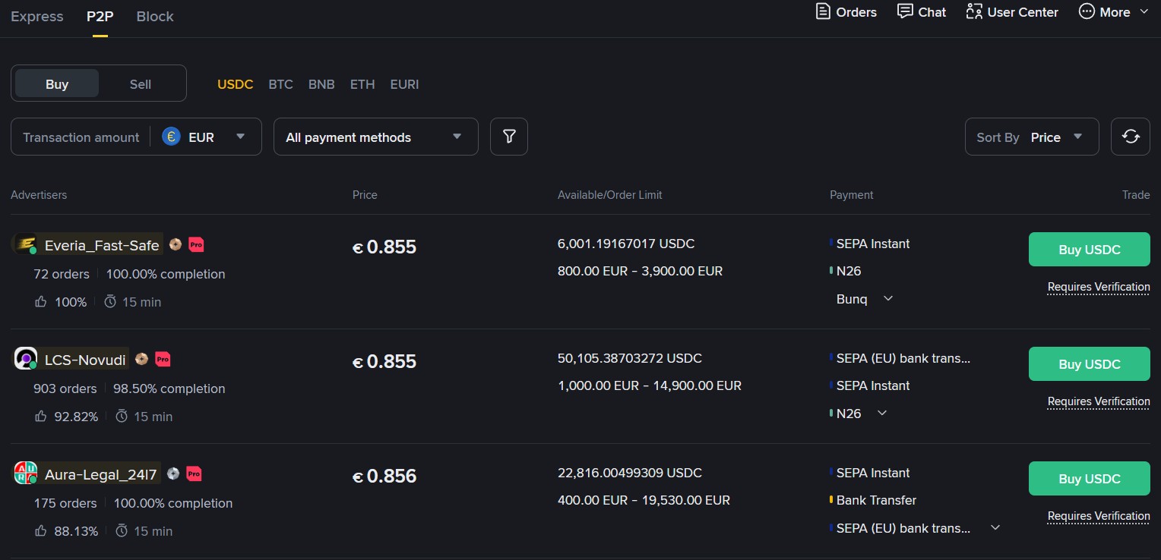This screenshot has height=560, width=1161.
Task: Click Aura-Legal_24I7 advertiser avatar
Action: click(25, 473)
